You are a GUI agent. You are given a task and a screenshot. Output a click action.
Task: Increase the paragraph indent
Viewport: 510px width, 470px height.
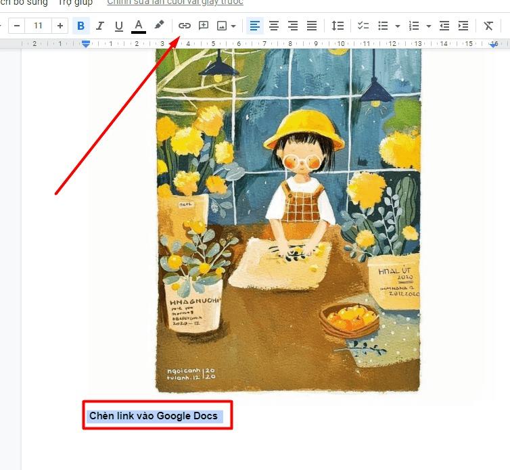tap(463, 26)
